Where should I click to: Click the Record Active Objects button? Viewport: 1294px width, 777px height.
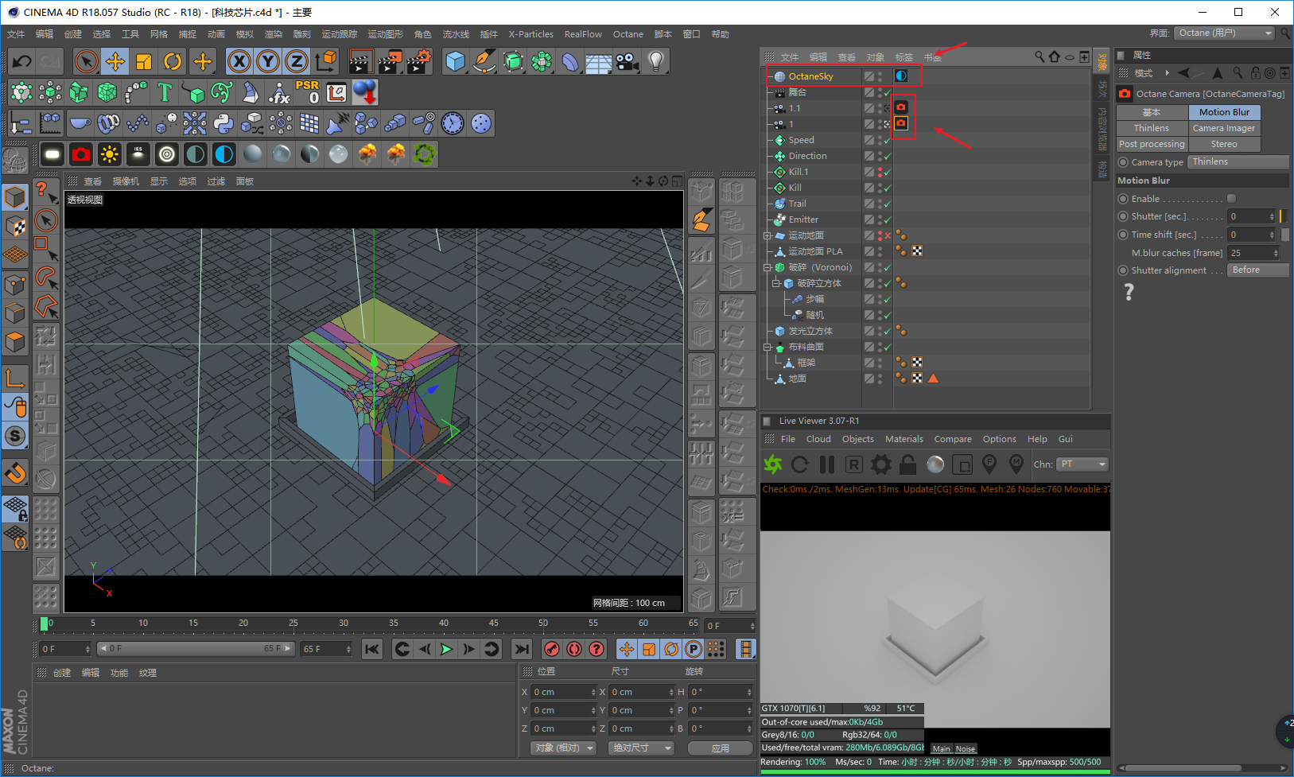pyautogui.click(x=552, y=649)
